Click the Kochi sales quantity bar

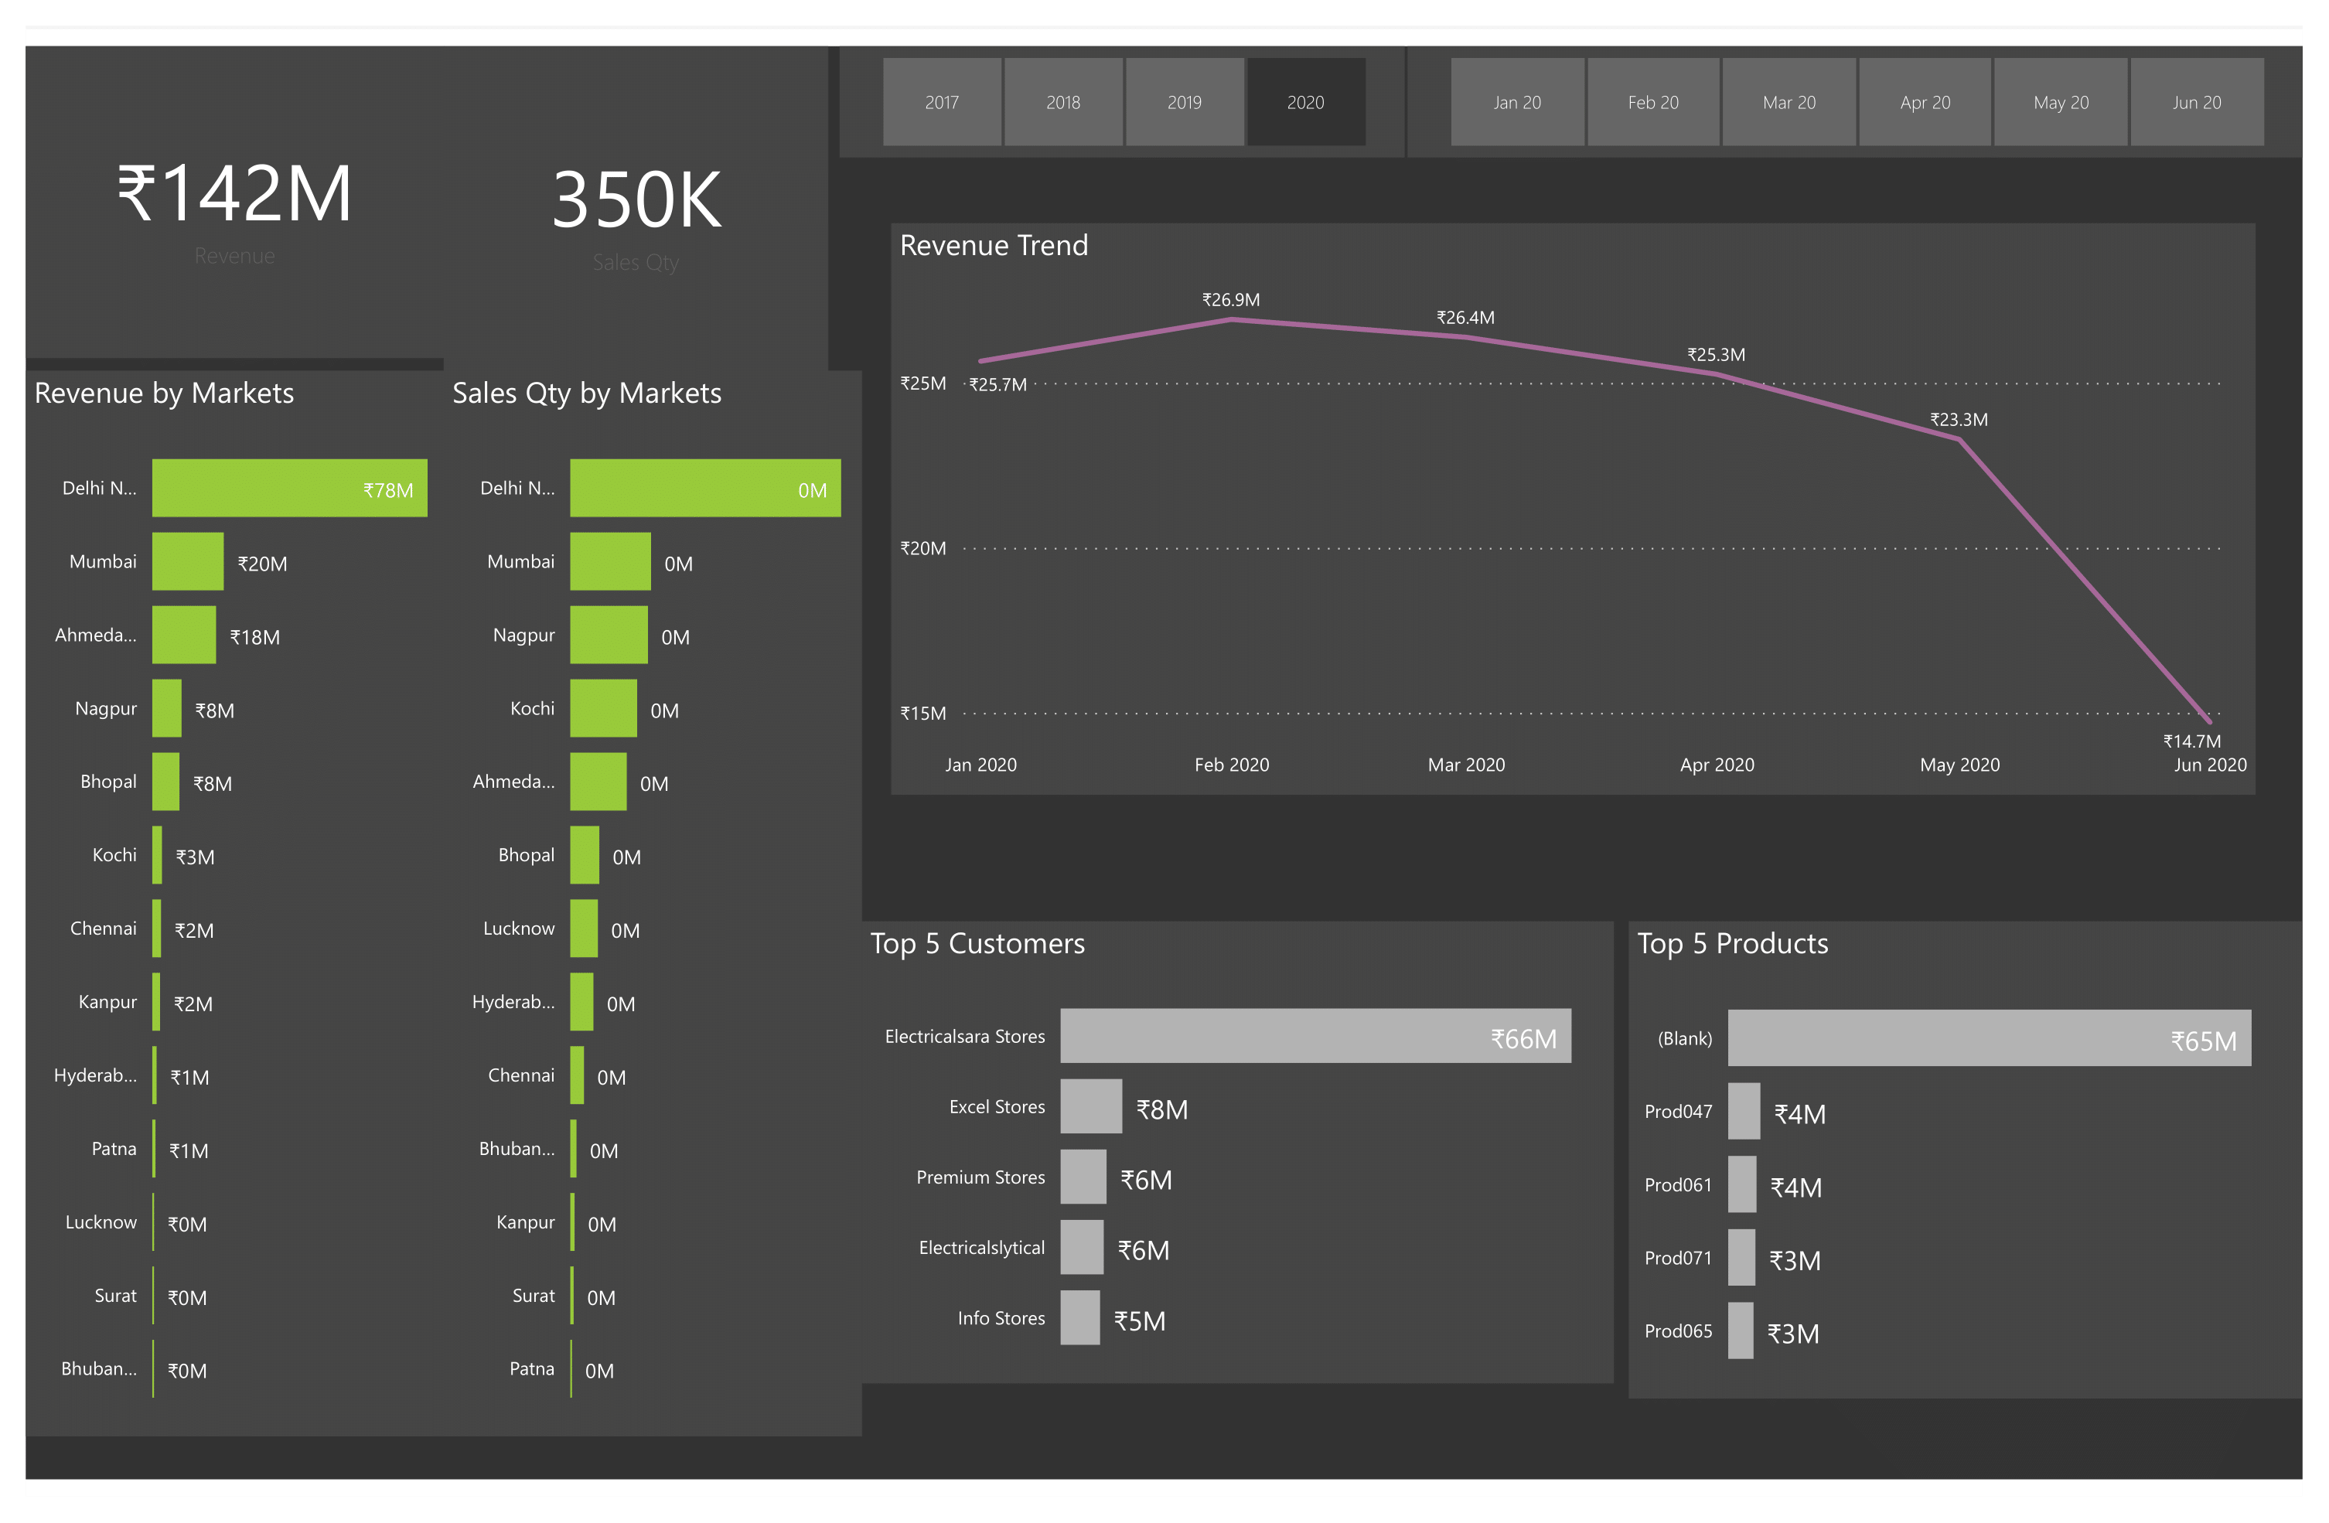pyautogui.click(x=604, y=708)
